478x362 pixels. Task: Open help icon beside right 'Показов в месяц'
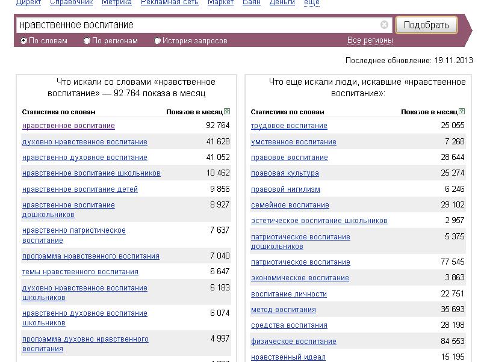462,111
